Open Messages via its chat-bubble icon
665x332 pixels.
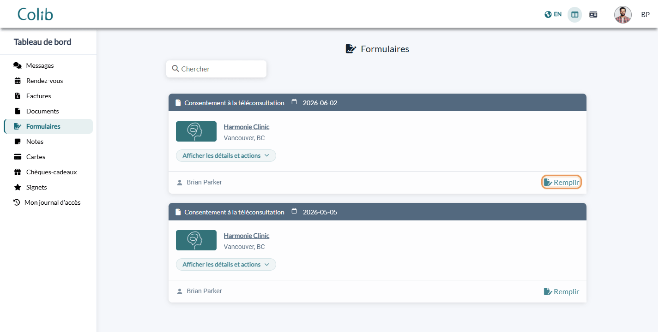click(18, 65)
